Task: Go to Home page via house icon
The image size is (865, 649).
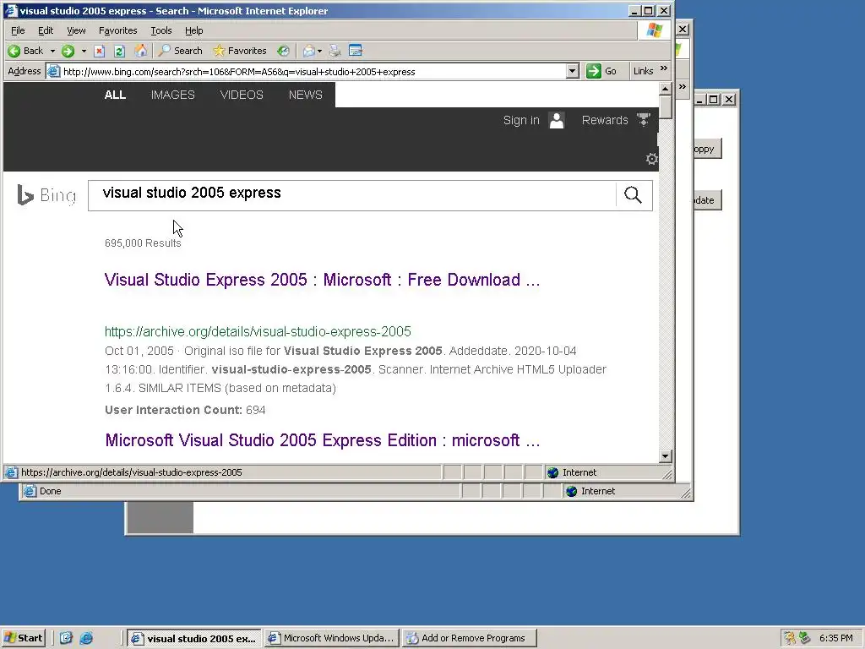Action: (141, 51)
